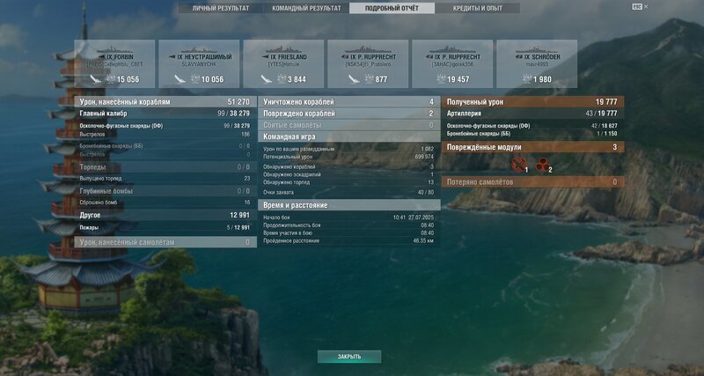Click damage icon beside 877 value
The height and width of the screenshot is (376, 704).
point(370,79)
